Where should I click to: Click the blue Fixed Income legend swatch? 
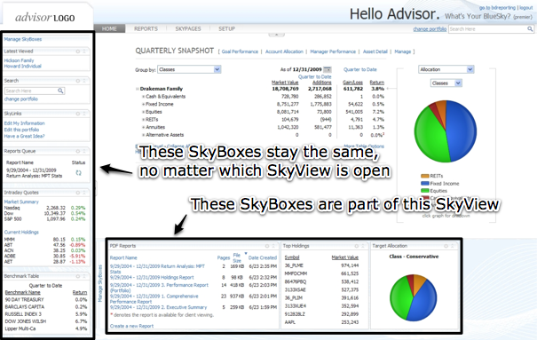pos(424,184)
